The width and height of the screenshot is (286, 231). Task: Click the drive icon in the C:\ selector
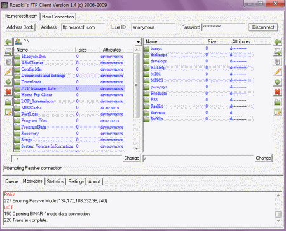click(18, 41)
